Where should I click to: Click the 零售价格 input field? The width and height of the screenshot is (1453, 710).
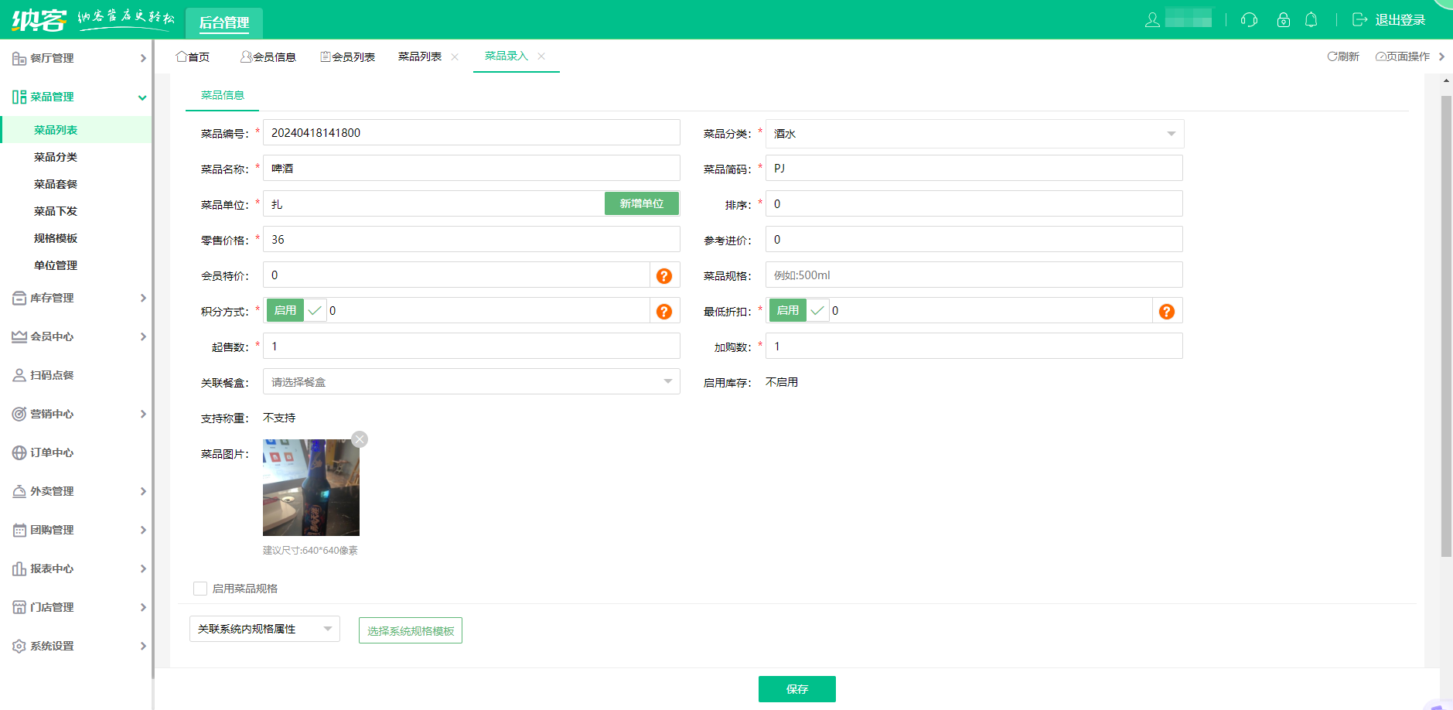[x=472, y=239]
